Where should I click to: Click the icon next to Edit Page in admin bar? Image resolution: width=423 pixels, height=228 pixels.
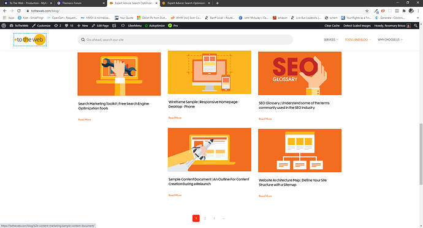pyautogui.click(x=114, y=26)
